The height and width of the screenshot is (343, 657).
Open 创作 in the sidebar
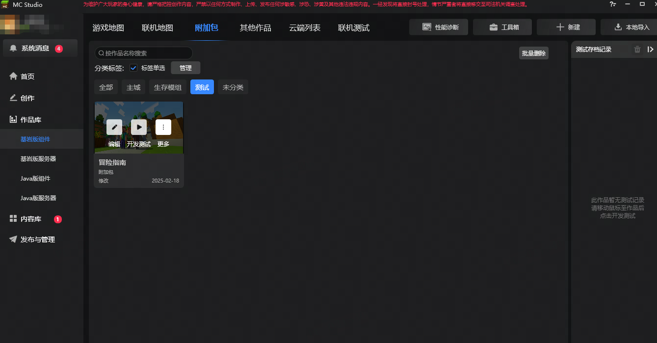pos(27,98)
